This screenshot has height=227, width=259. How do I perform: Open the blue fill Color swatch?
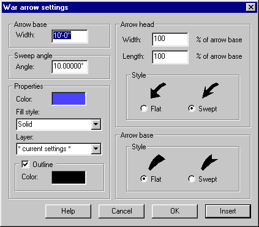69,99
